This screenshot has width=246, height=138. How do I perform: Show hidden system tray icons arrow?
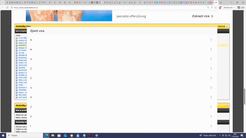220,135
